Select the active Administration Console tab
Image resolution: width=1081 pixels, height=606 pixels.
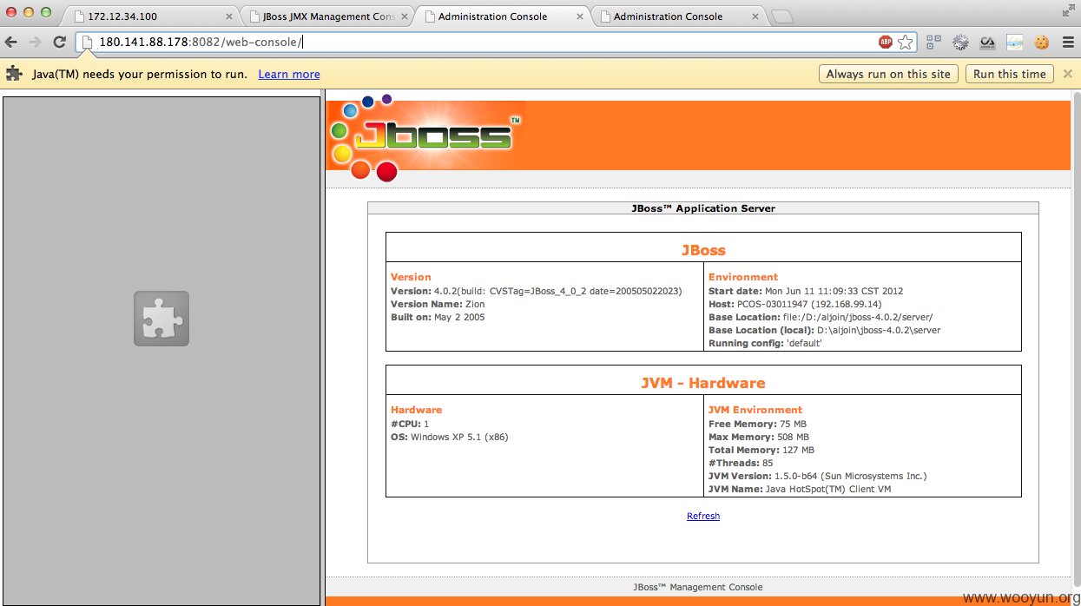click(x=502, y=16)
